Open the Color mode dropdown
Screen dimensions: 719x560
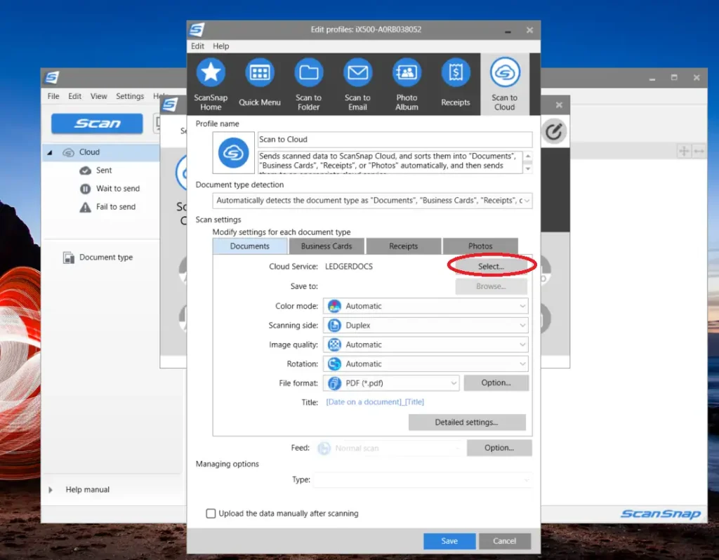[426, 306]
